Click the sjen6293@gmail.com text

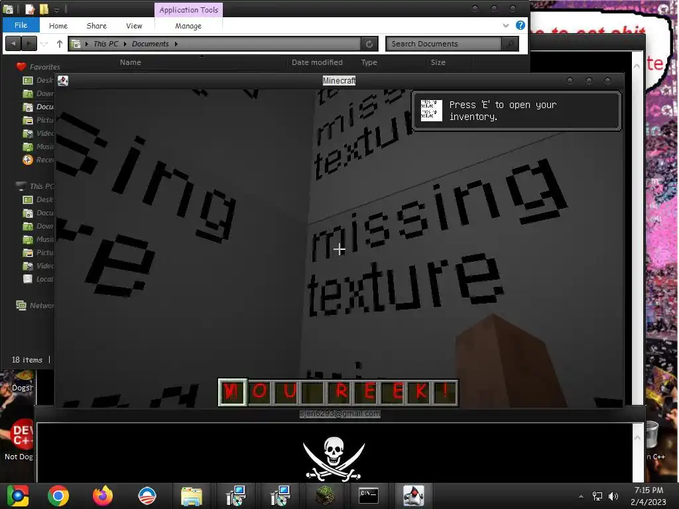pyautogui.click(x=340, y=414)
